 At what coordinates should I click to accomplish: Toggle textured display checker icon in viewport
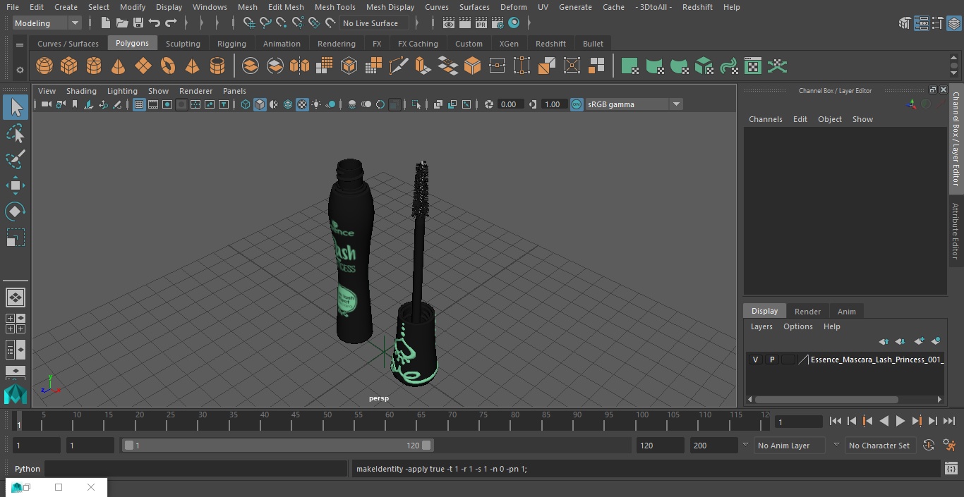point(302,104)
